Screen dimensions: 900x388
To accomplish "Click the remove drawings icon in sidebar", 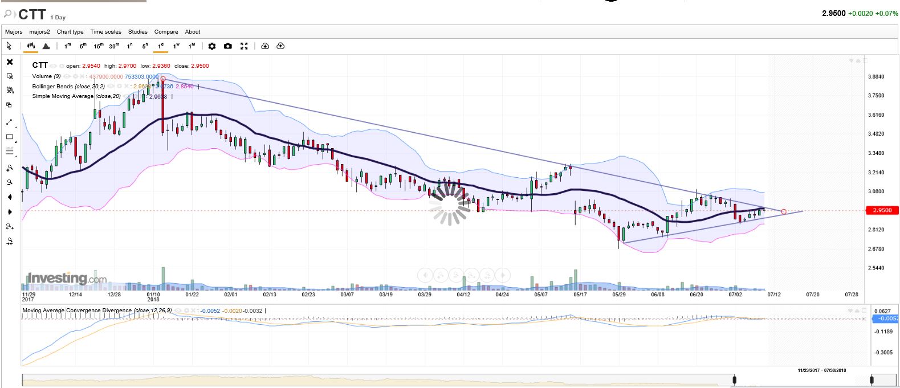I will pyautogui.click(x=10, y=76).
